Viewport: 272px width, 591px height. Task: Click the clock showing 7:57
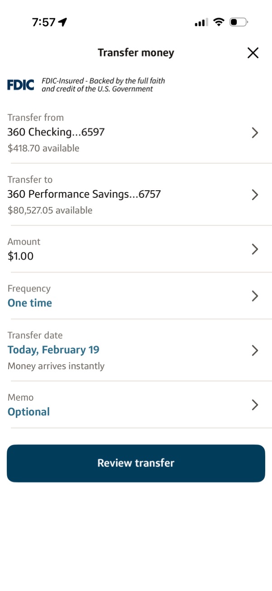point(44,22)
